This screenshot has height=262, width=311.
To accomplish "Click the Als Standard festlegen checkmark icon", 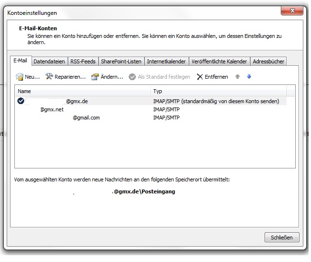I will pyautogui.click(x=132, y=77).
